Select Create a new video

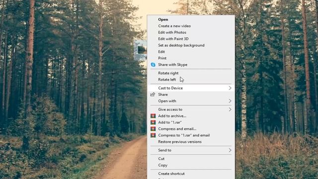pos(191,26)
